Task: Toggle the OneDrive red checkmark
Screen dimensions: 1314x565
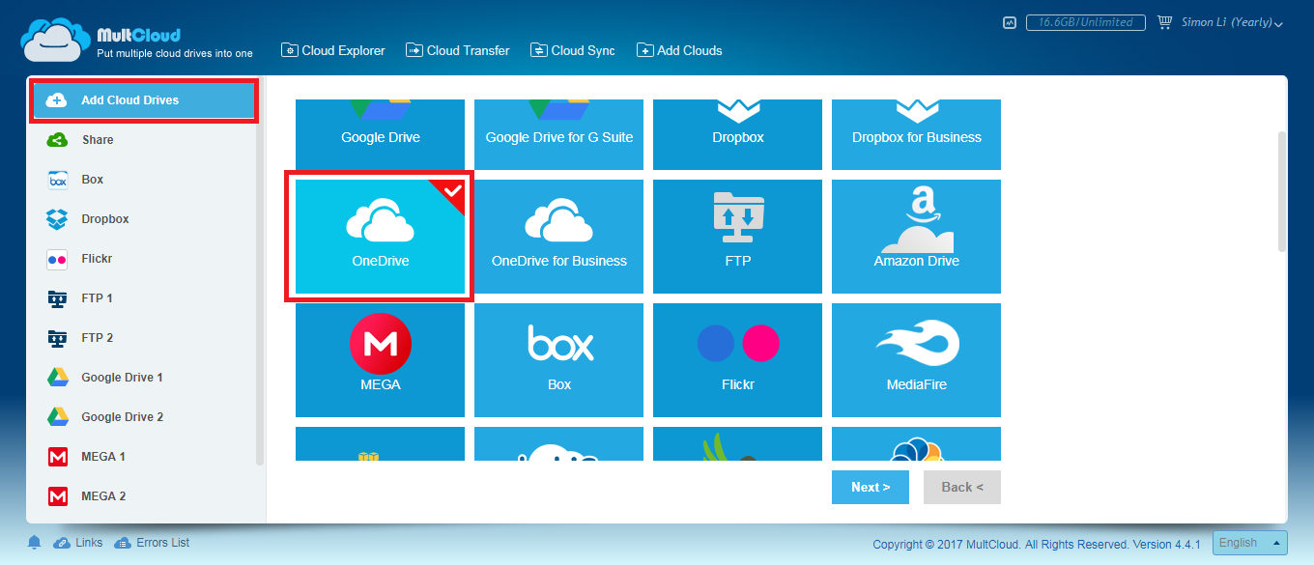Action: (453, 190)
